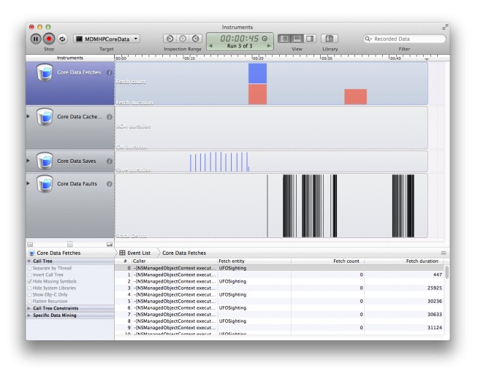The image size is (494, 379).
Task: Open the Event List view selector
Action: (x=135, y=253)
